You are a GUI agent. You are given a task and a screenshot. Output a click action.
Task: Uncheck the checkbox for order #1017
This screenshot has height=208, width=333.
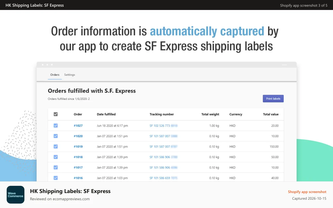tap(56, 168)
